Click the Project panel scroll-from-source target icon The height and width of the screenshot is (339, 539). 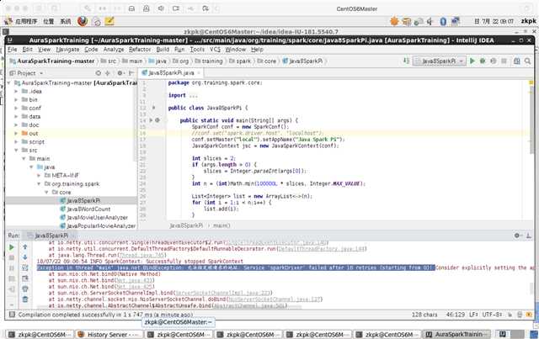(x=99, y=73)
